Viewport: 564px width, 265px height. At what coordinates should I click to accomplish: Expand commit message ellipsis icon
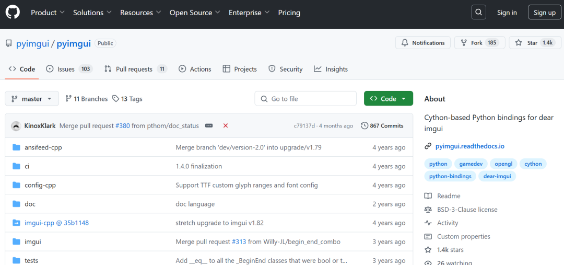(209, 126)
